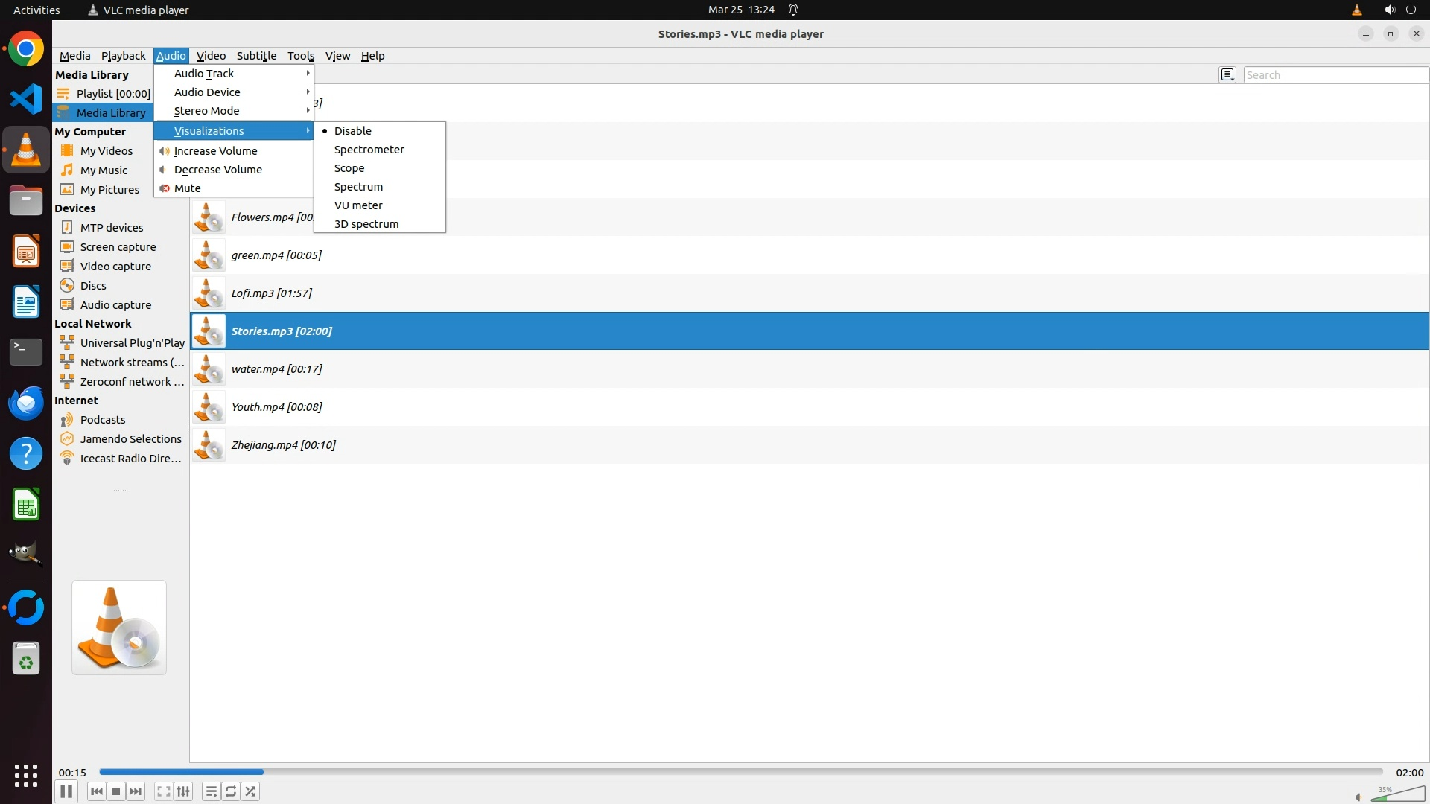The image size is (1430, 804).
Task: Toggle loop repeat mode button
Action: (x=231, y=791)
